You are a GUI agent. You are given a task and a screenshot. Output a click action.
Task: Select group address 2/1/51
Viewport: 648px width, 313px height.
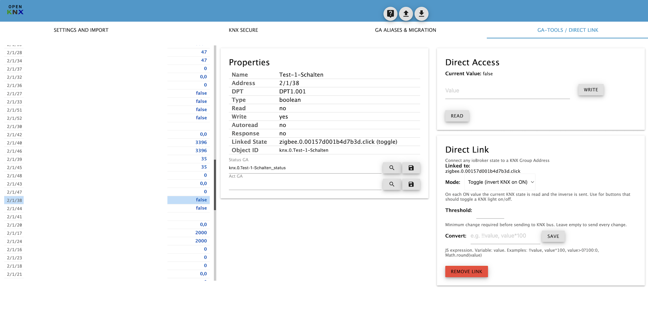pyautogui.click(x=14, y=110)
